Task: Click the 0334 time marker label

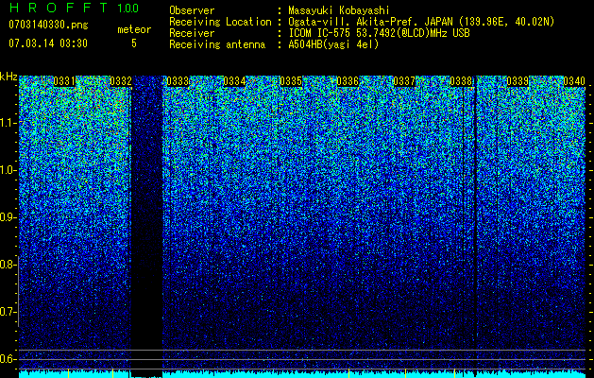Action: [x=234, y=81]
